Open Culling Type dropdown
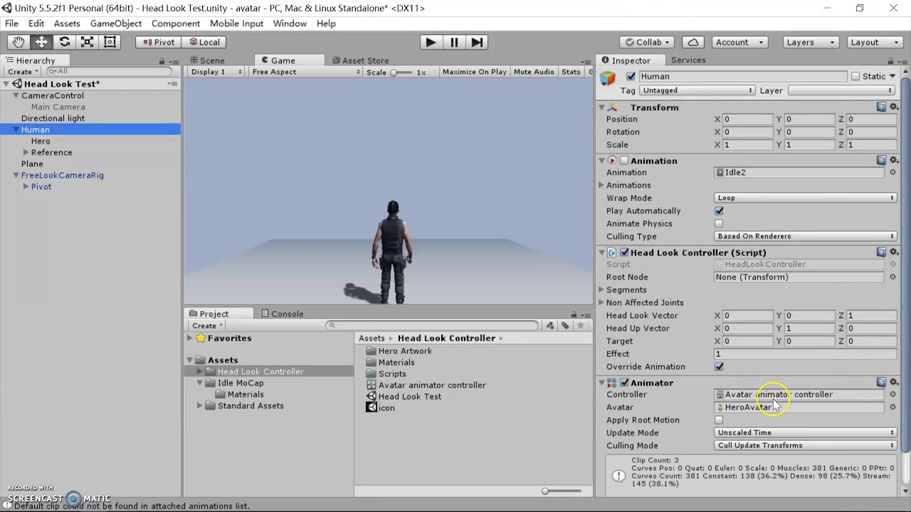The width and height of the screenshot is (911, 512). (x=805, y=236)
